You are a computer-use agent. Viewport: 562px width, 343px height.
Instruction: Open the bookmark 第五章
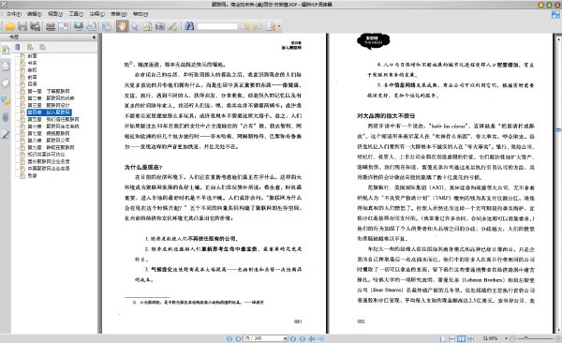click(53, 119)
